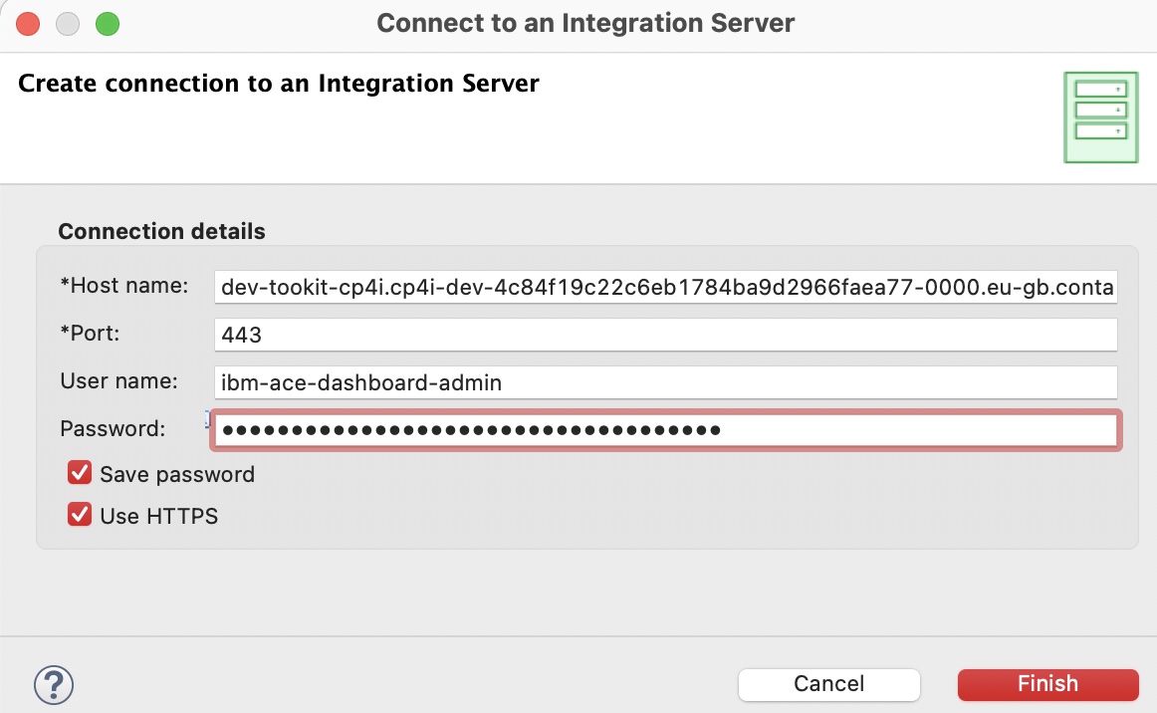Click the User name field with ibm-ace-dashboard-admin

coord(665,381)
